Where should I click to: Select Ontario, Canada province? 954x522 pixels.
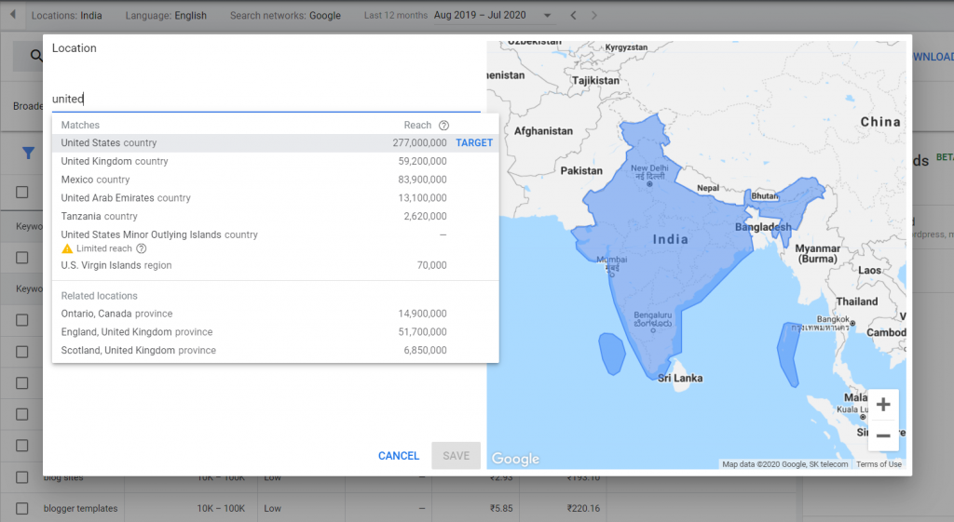click(275, 314)
